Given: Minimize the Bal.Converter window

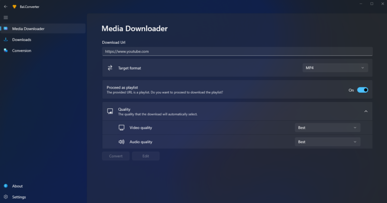Looking at the screenshot, I should tap(361, 4).
